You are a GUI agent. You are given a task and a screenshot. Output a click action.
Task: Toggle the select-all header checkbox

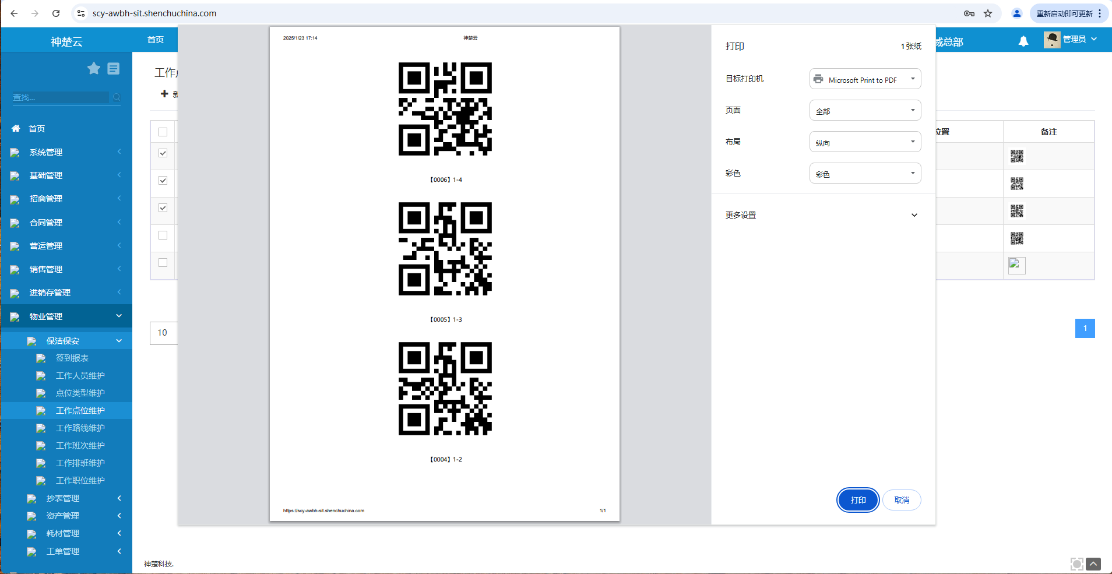pyautogui.click(x=163, y=132)
